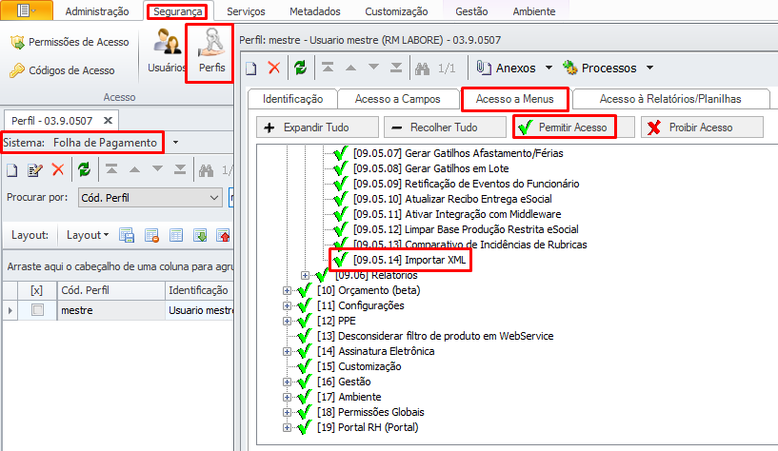Image resolution: width=778 pixels, height=451 pixels.
Task: Go to last record in left list toolbar
Action: [180, 169]
